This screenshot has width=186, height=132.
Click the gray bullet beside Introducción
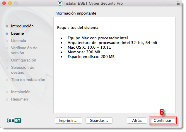[7, 26]
